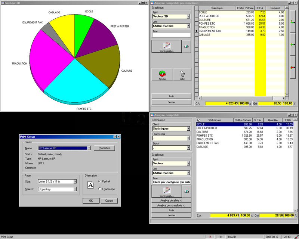Click print icon in lower Analyse comptable window

click(x=187, y=191)
